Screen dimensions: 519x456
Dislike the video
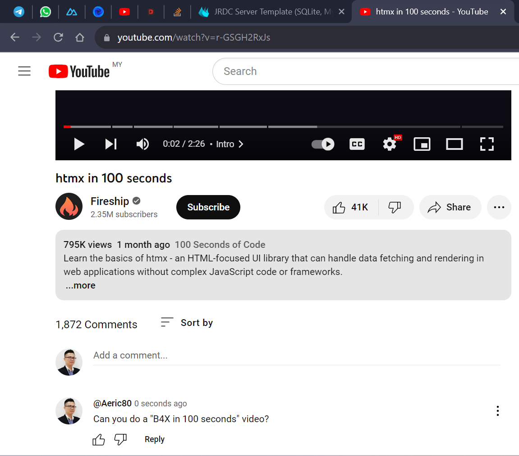tap(395, 207)
